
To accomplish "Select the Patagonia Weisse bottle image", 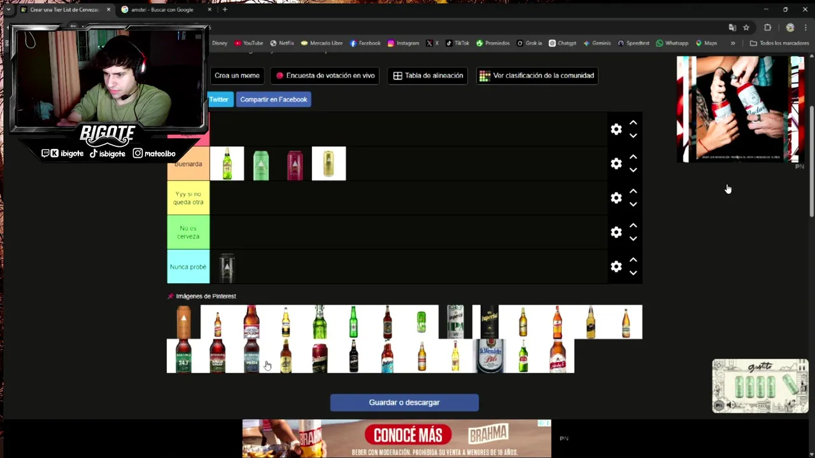I will tap(252, 356).
